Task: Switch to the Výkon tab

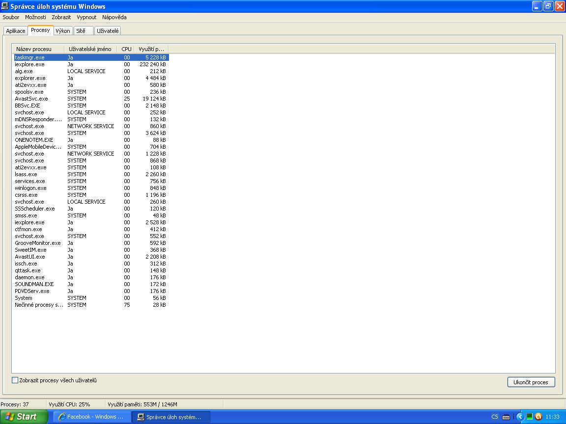Action: [x=63, y=31]
